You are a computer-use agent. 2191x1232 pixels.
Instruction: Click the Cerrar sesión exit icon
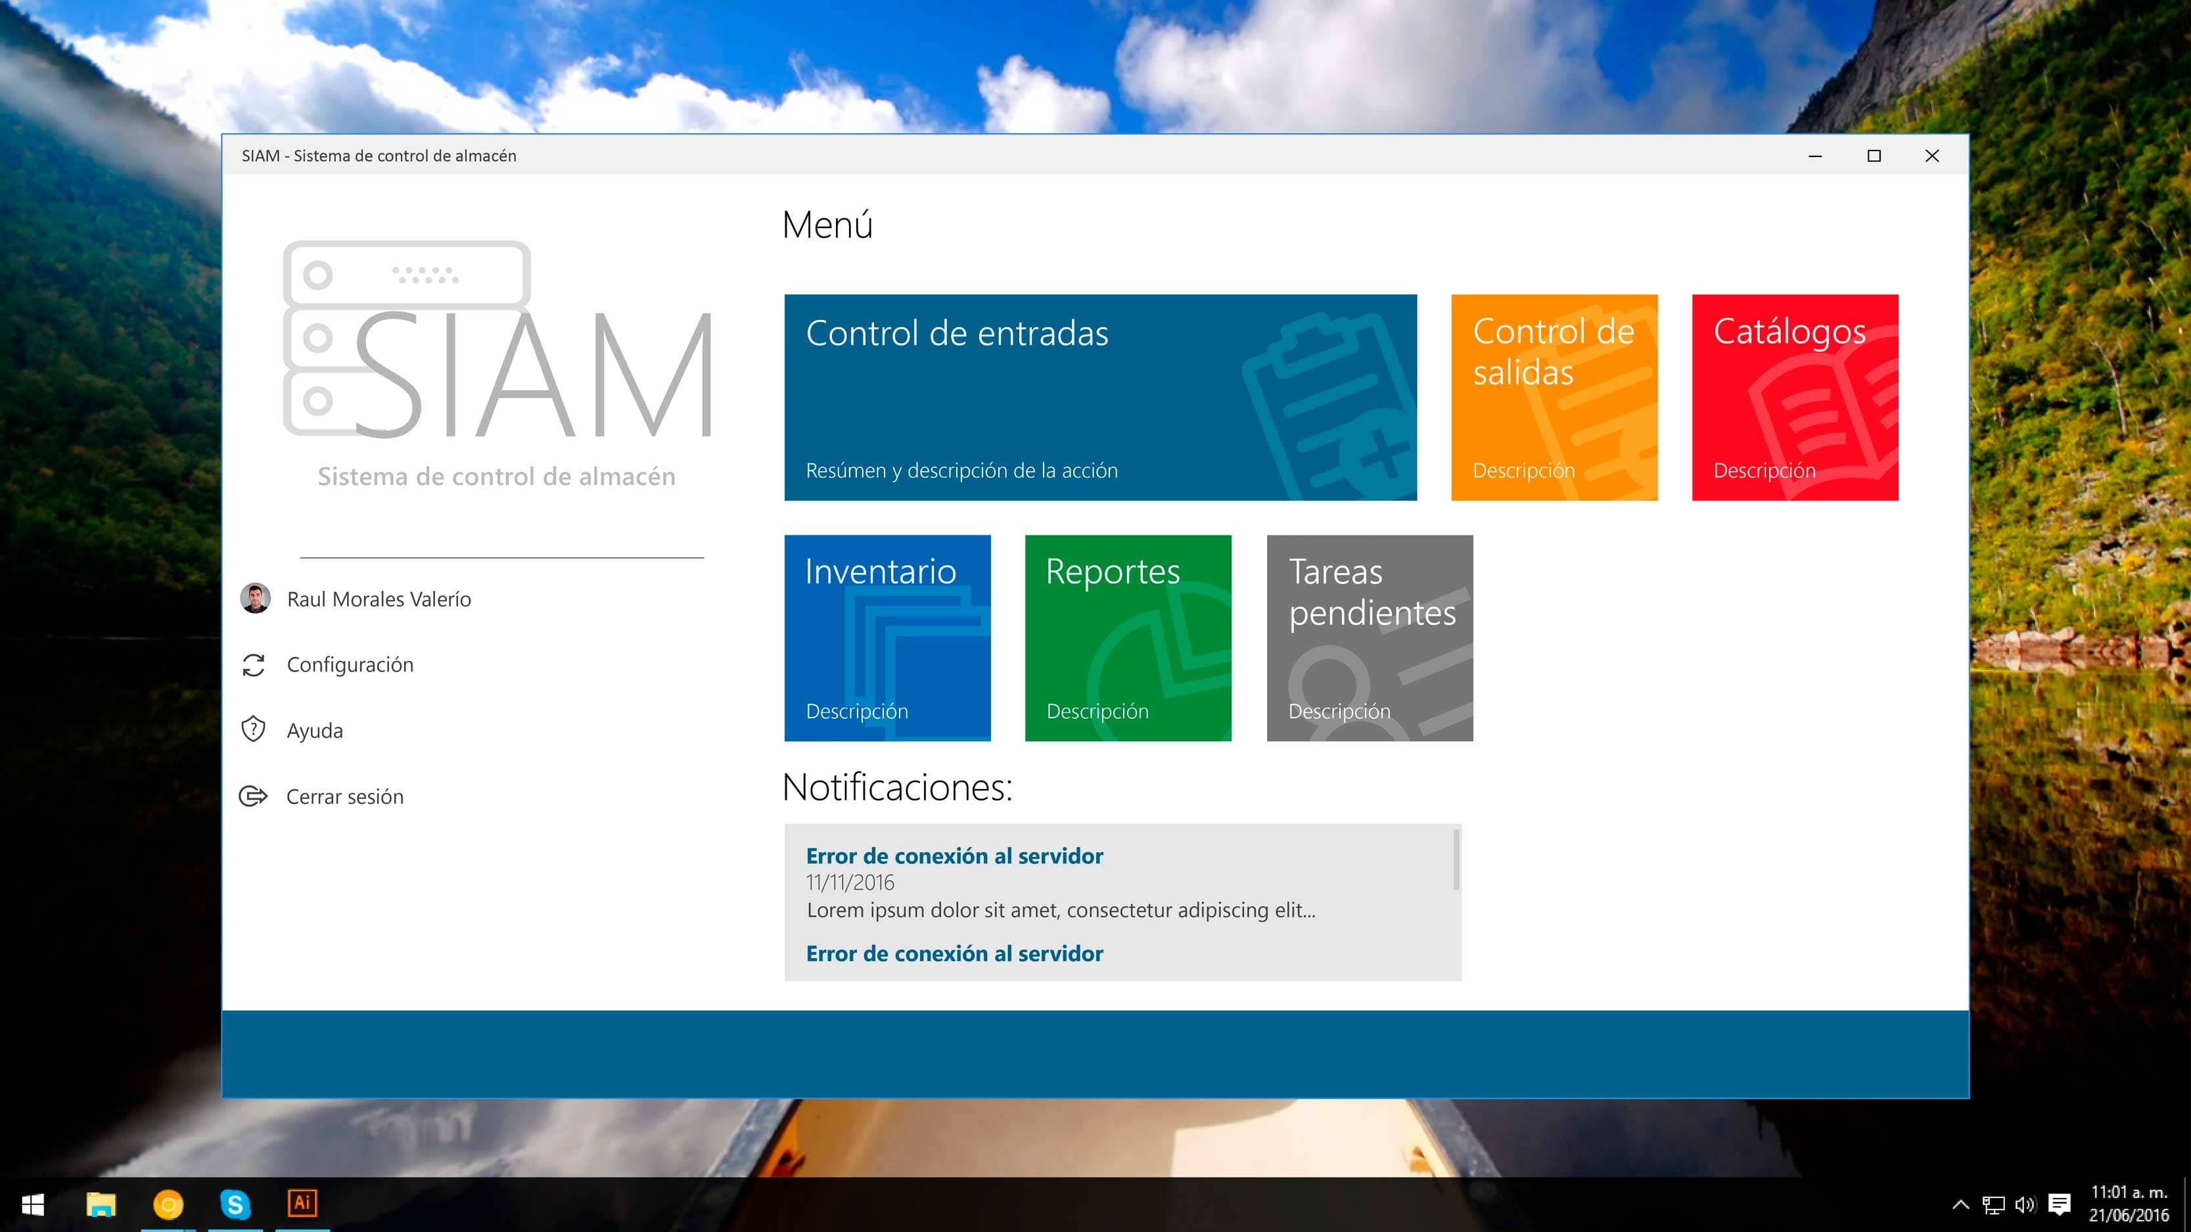point(254,796)
